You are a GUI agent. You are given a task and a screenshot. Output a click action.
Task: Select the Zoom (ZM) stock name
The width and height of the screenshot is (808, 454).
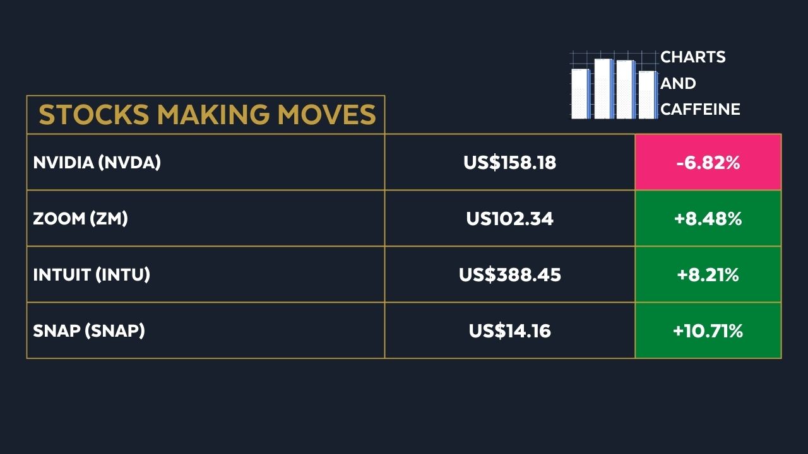coord(81,219)
